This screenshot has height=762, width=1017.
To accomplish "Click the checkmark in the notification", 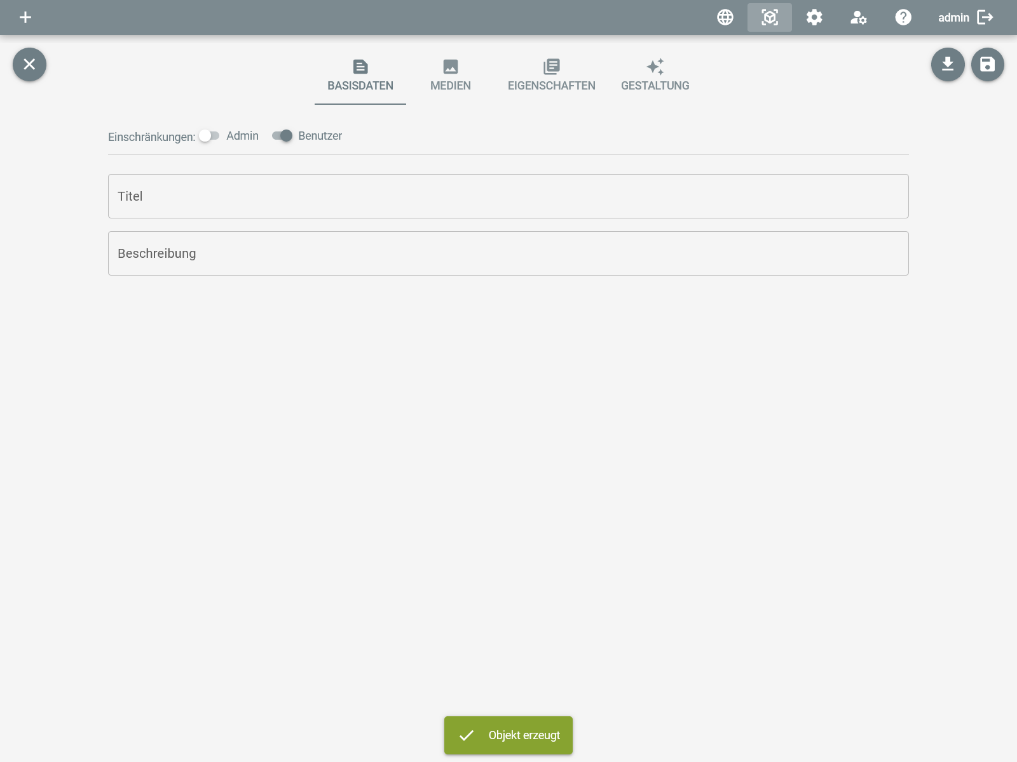I will [467, 735].
